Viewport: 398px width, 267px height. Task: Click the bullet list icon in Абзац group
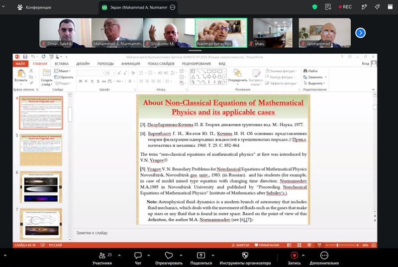coord(141,73)
